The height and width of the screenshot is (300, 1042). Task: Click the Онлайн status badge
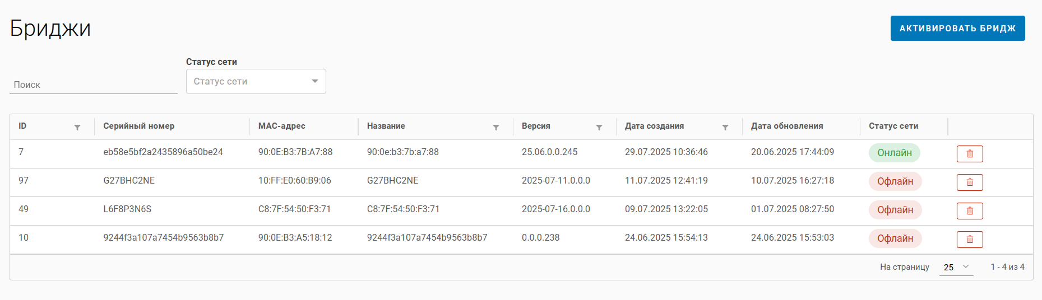[x=894, y=153]
